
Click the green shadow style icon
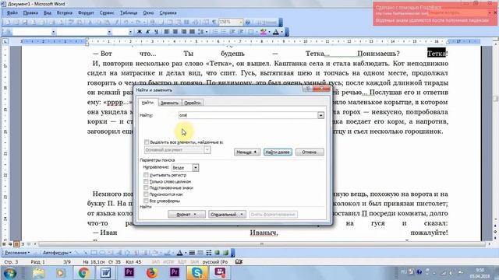[x=217, y=253]
